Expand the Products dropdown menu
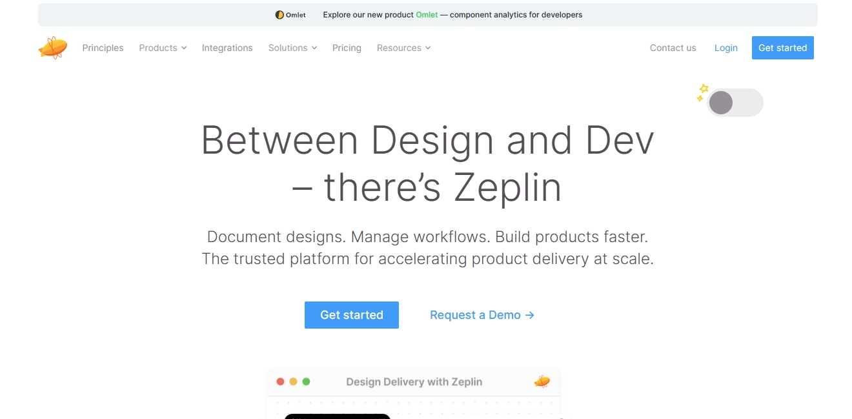The height and width of the screenshot is (419, 852). (x=163, y=48)
